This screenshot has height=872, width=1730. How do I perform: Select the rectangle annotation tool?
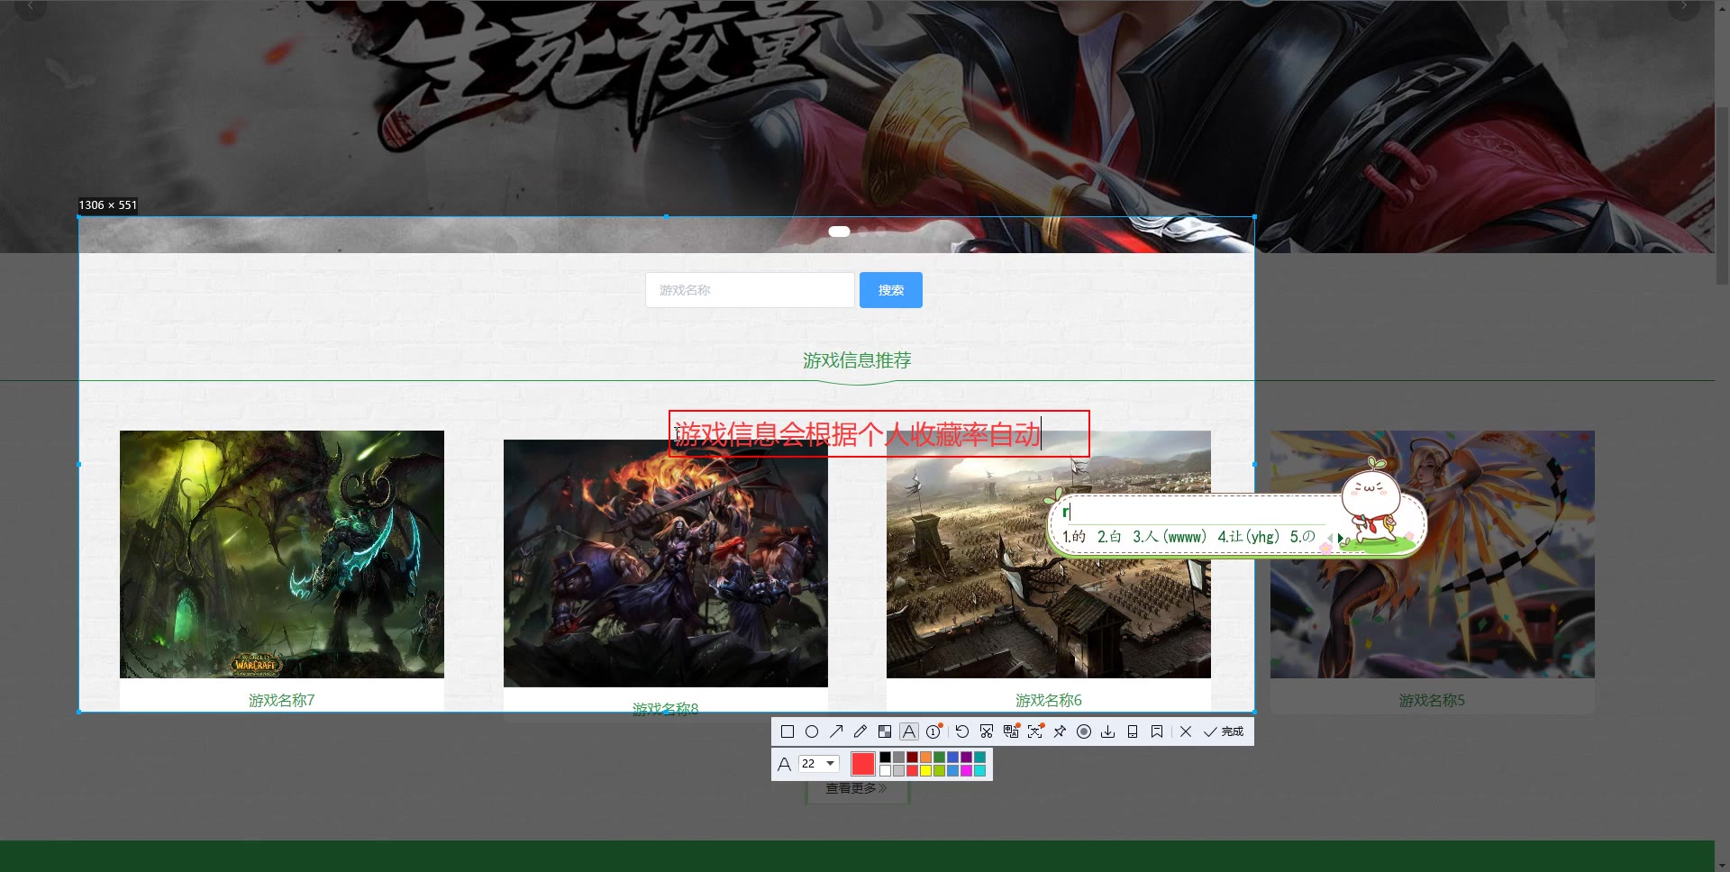coord(788,731)
